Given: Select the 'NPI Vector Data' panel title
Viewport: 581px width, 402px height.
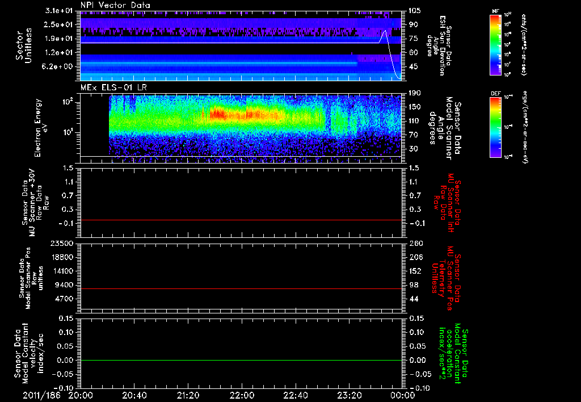Looking at the screenshot, I should [x=115, y=5].
